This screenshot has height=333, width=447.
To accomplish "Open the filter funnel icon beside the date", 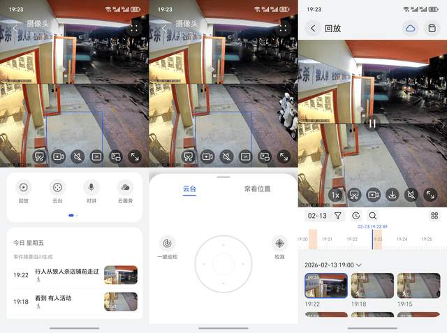I will pyautogui.click(x=338, y=216).
